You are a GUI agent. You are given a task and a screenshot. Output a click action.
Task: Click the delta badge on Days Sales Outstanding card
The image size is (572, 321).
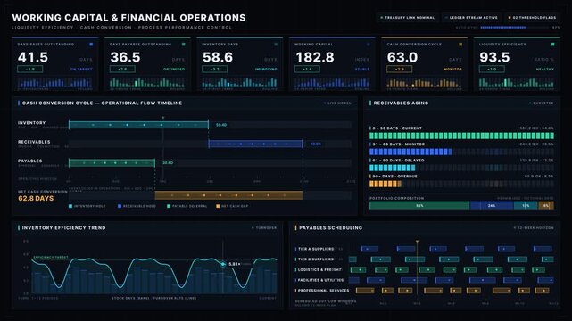point(30,69)
